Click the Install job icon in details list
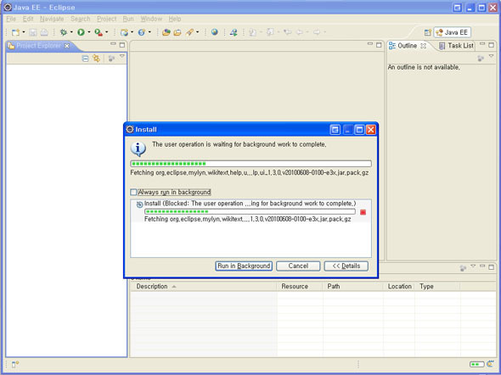The height and width of the screenshot is (375, 501). coord(139,204)
